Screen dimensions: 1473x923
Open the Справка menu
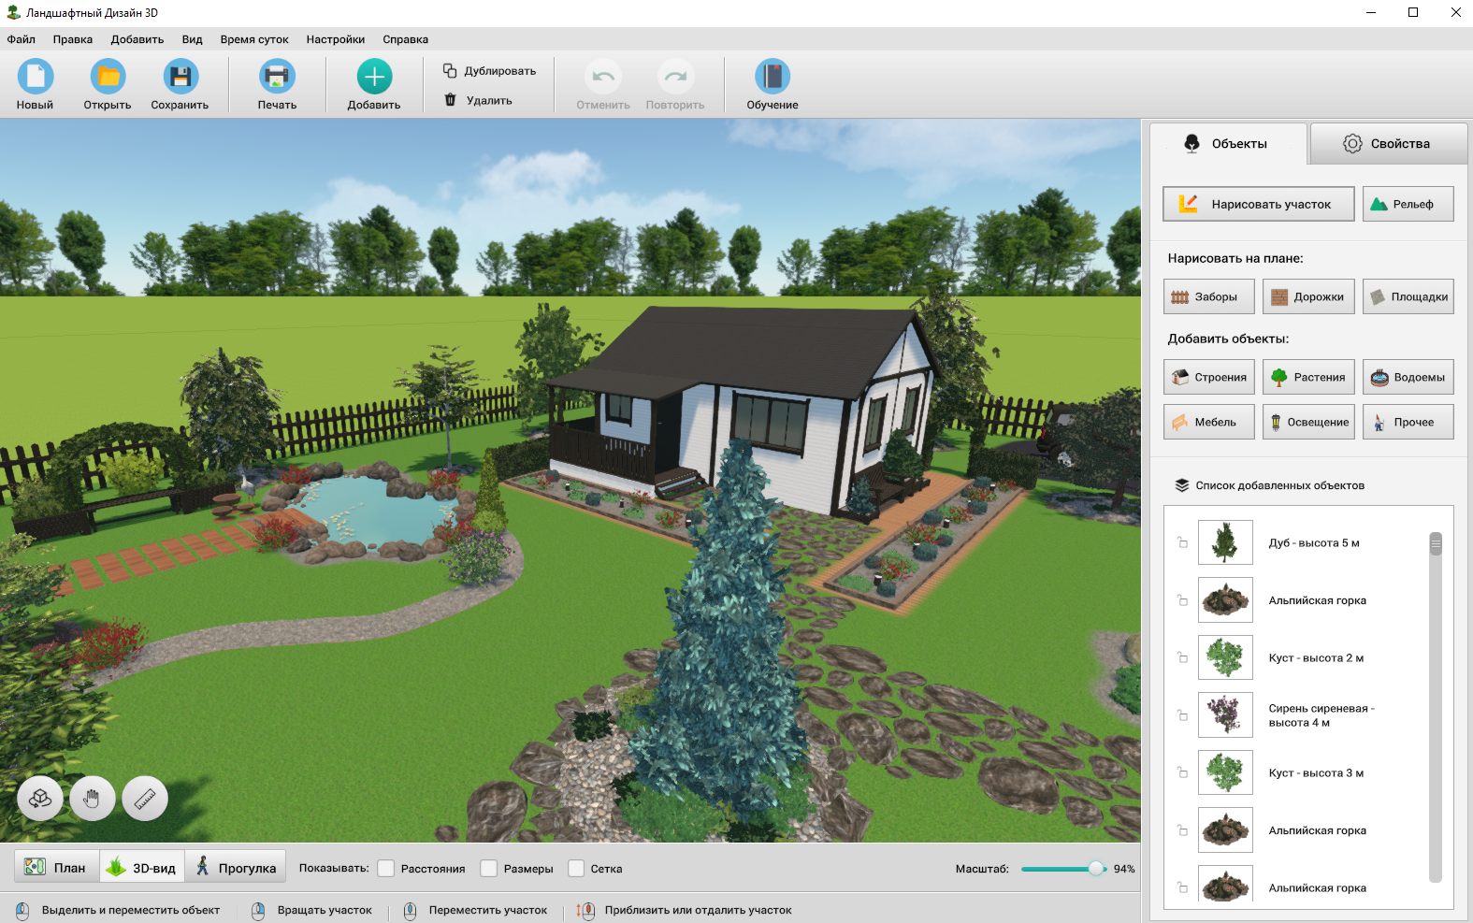[x=406, y=39]
